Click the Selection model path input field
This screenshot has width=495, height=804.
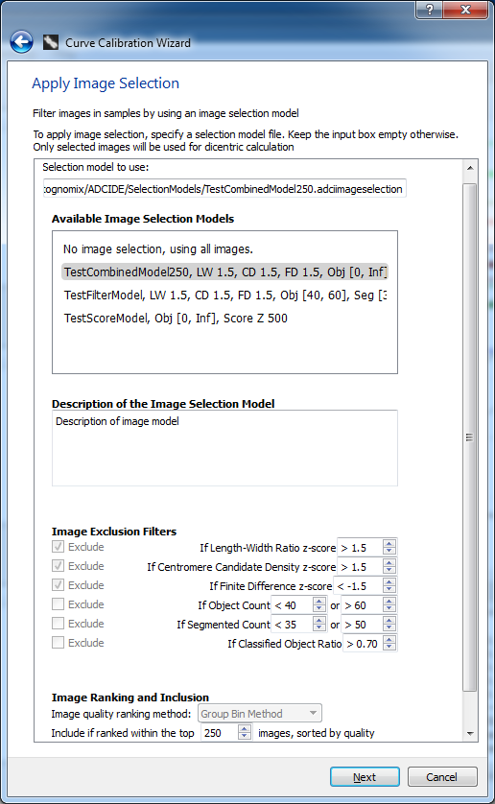click(224, 189)
